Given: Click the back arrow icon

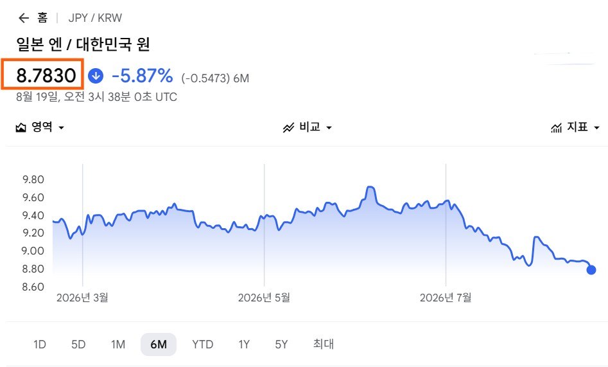Looking at the screenshot, I should click(24, 18).
